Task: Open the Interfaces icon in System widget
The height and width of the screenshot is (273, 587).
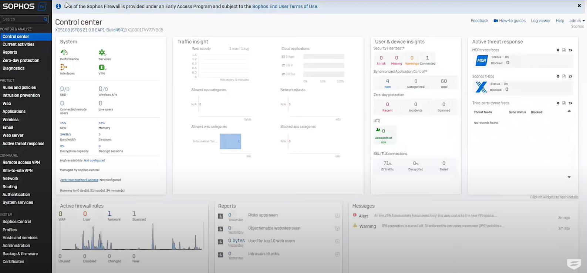Action: (x=64, y=67)
